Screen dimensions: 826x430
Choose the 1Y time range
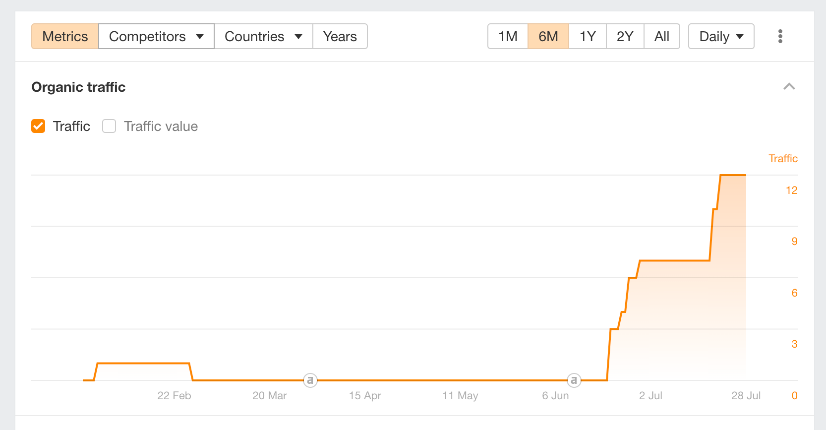[x=588, y=36]
